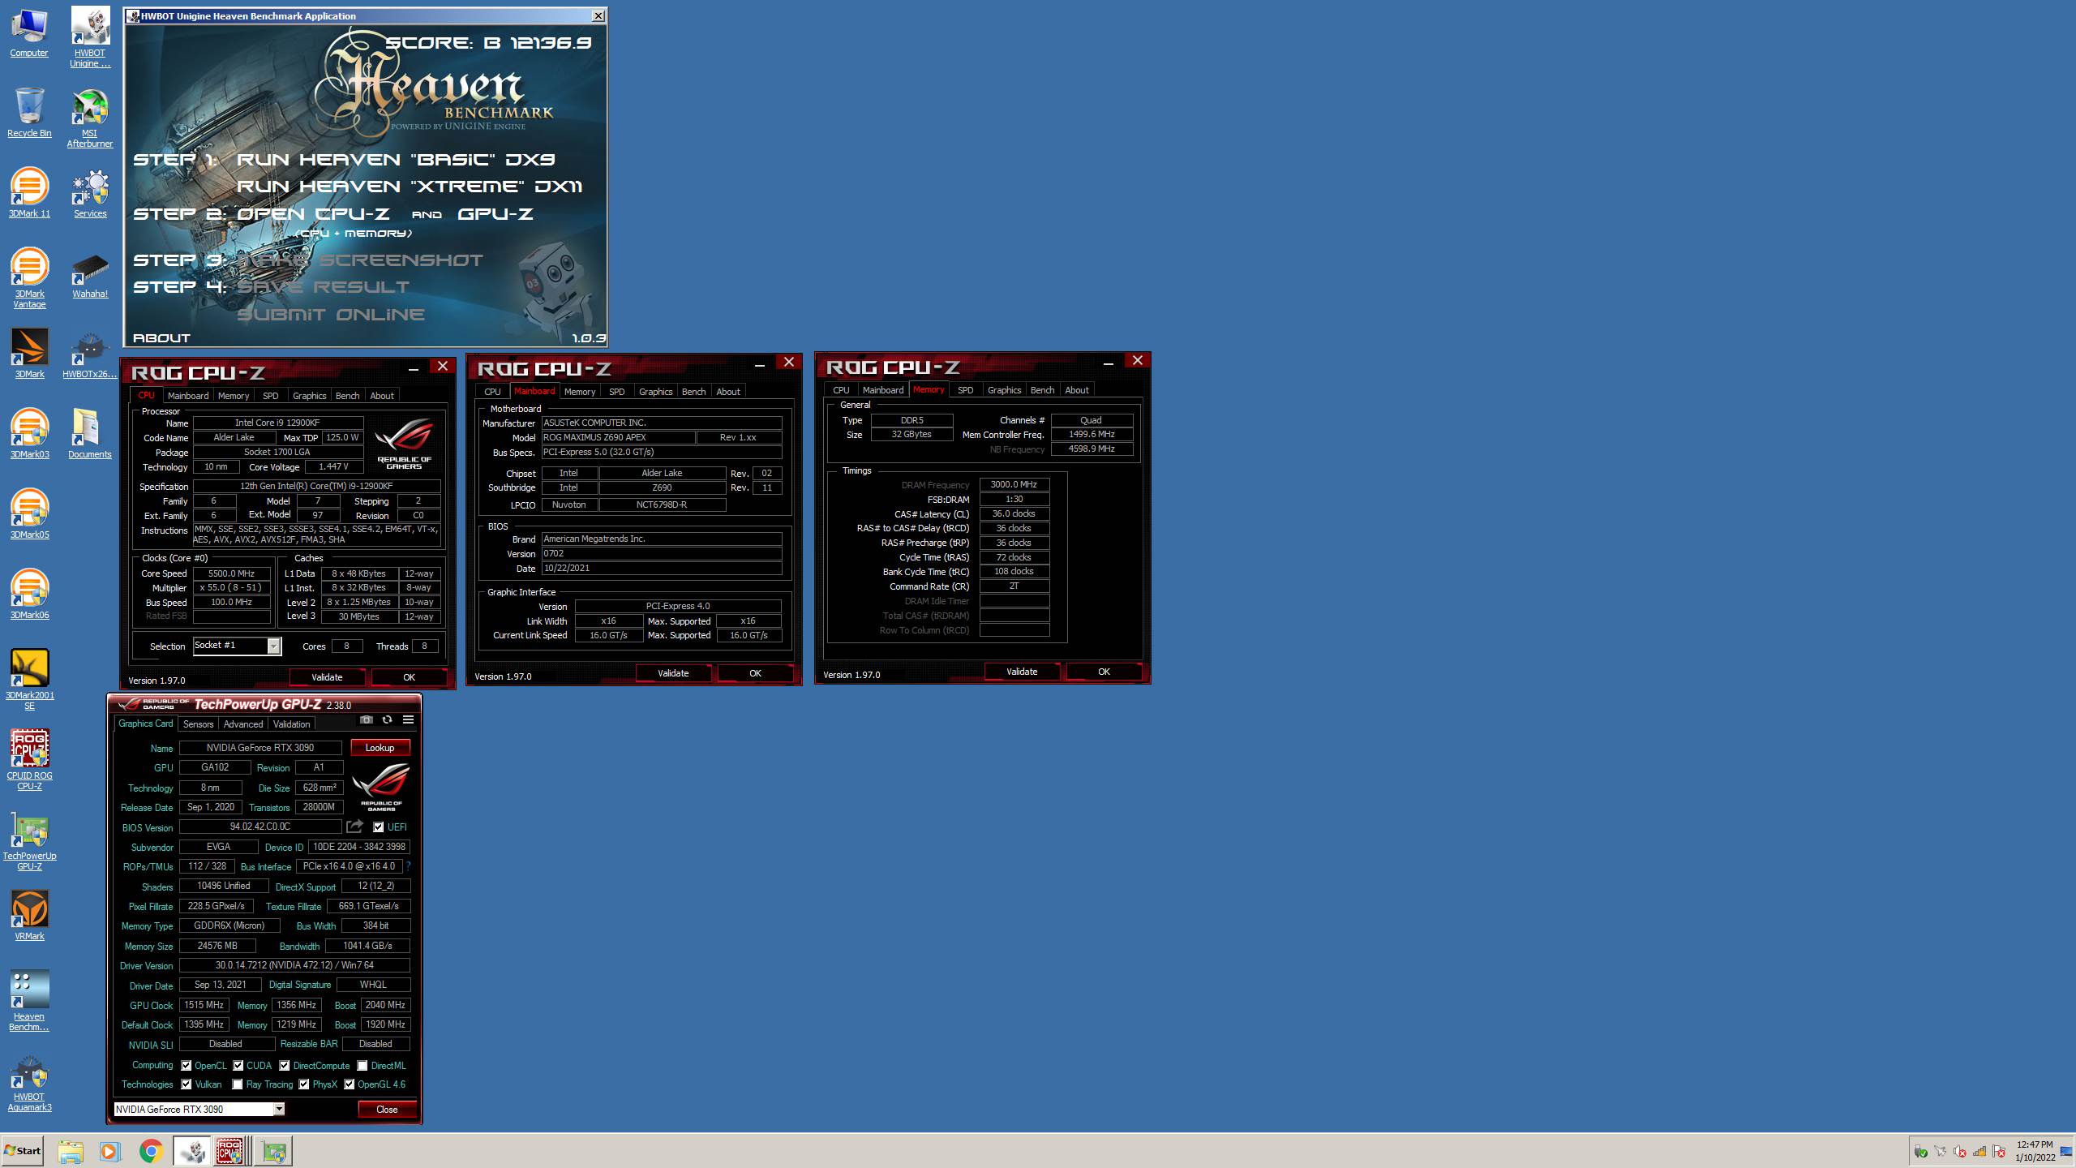Toggle the PhysX checkbox
Image resolution: width=2076 pixels, height=1168 pixels.
[304, 1084]
